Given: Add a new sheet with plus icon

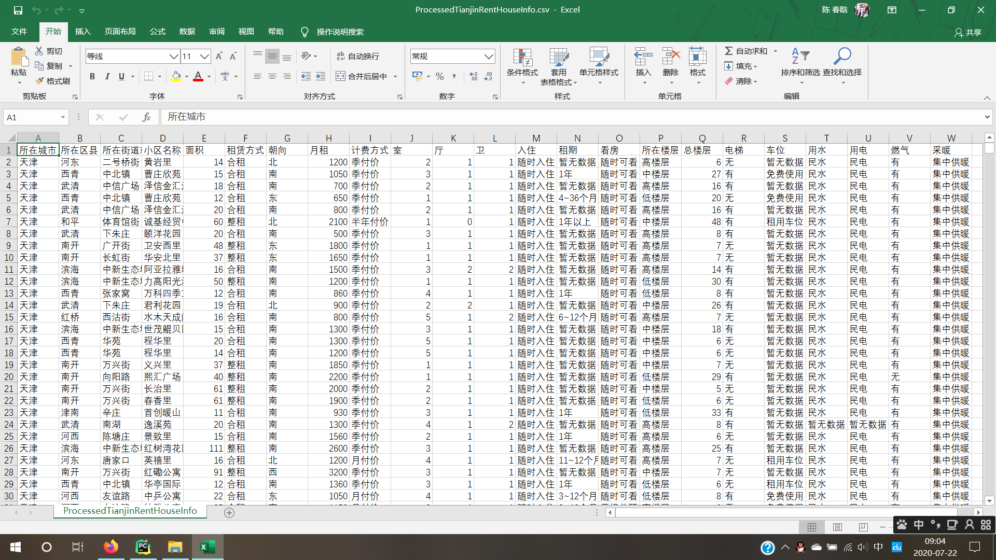Looking at the screenshot, I should click(229, 512).
